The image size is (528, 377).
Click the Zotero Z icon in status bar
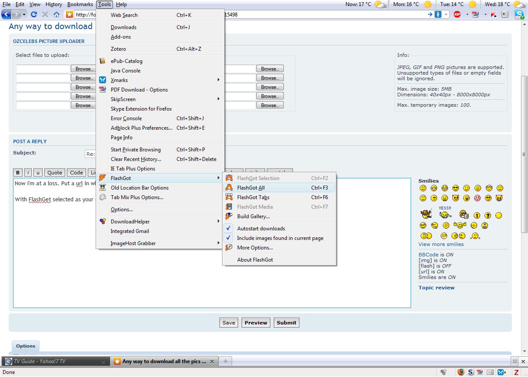[x=517, y=372]
